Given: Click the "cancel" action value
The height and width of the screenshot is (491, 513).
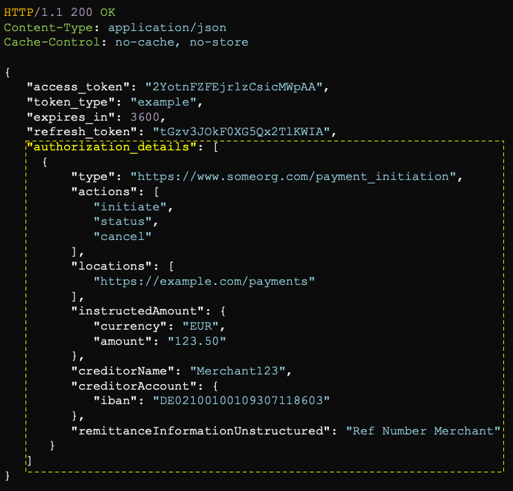Looking at the screenshot, I should point(123,237).
